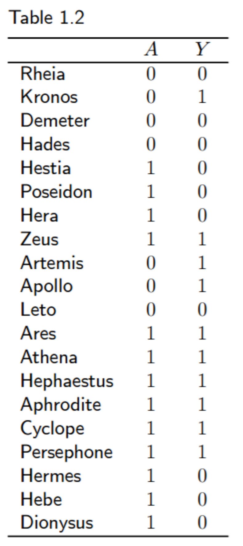This screenshot has height=546, width=243.
Task: Click the Y column header
Action: 202,49
